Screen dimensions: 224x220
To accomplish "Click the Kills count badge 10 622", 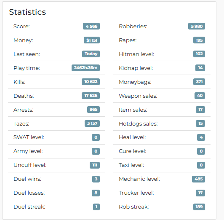I will tap(91, 82).
